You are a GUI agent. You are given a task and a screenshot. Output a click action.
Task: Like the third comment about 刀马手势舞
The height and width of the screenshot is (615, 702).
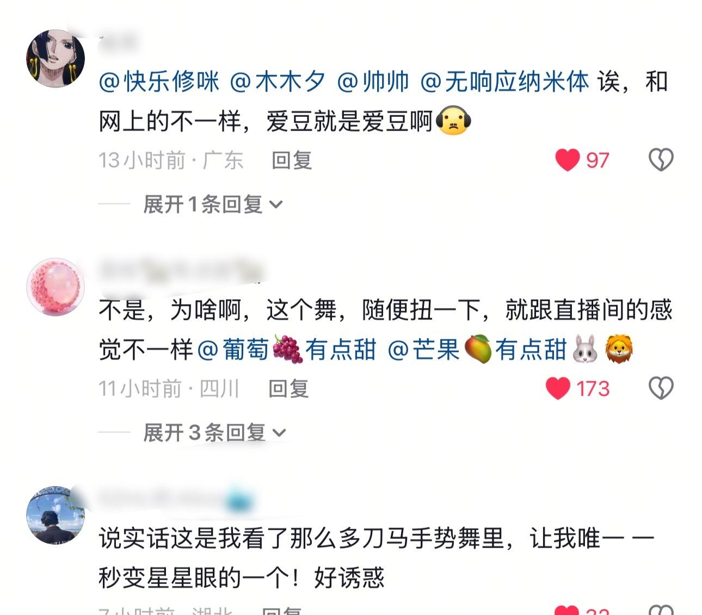[x=567, y=610]
